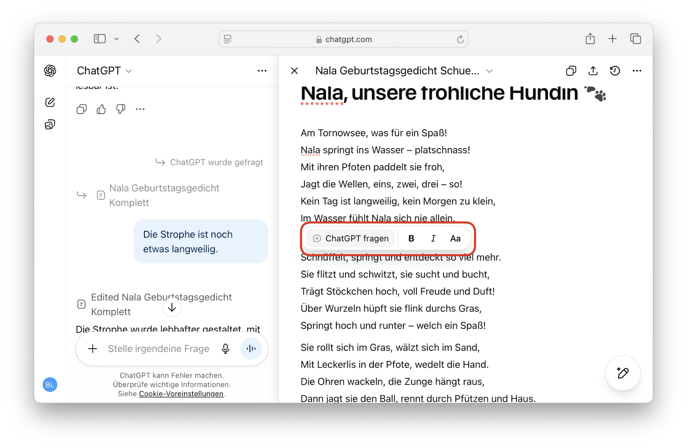Give thumbs up to the response
Screen dimensions: 687x448
(x=101, y=109)
